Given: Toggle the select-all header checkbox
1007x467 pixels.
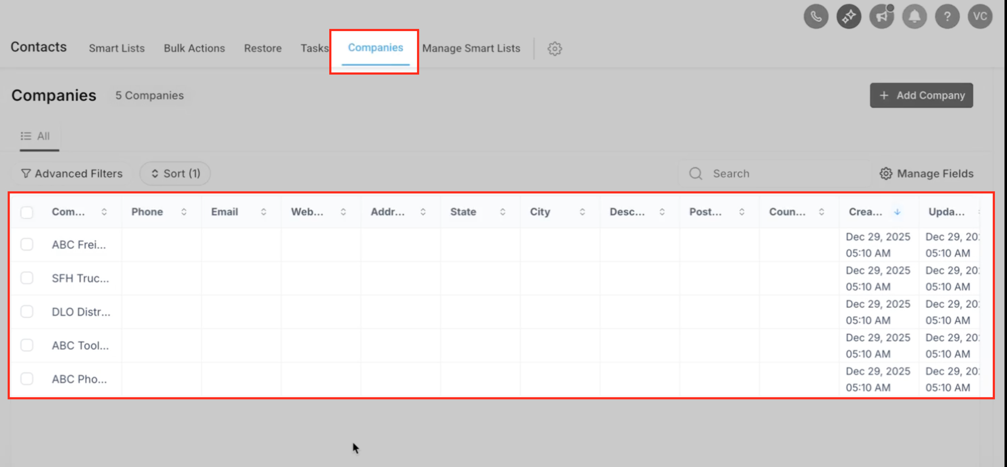Looking at the screenshot, I should click(26, 212).
